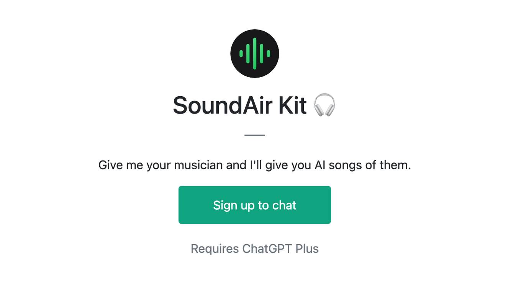
Task: Click the word chat on the green button
Action: (284, 205)
